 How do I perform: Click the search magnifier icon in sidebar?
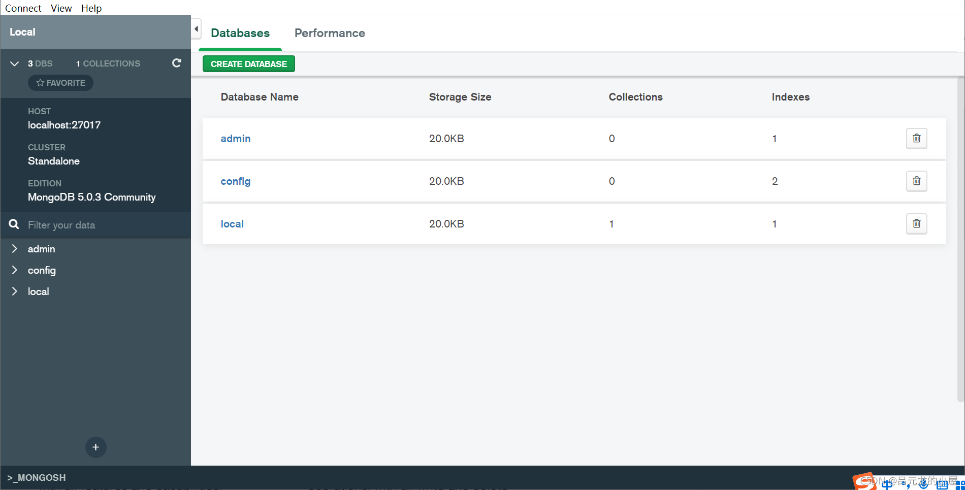coord(14,224)
